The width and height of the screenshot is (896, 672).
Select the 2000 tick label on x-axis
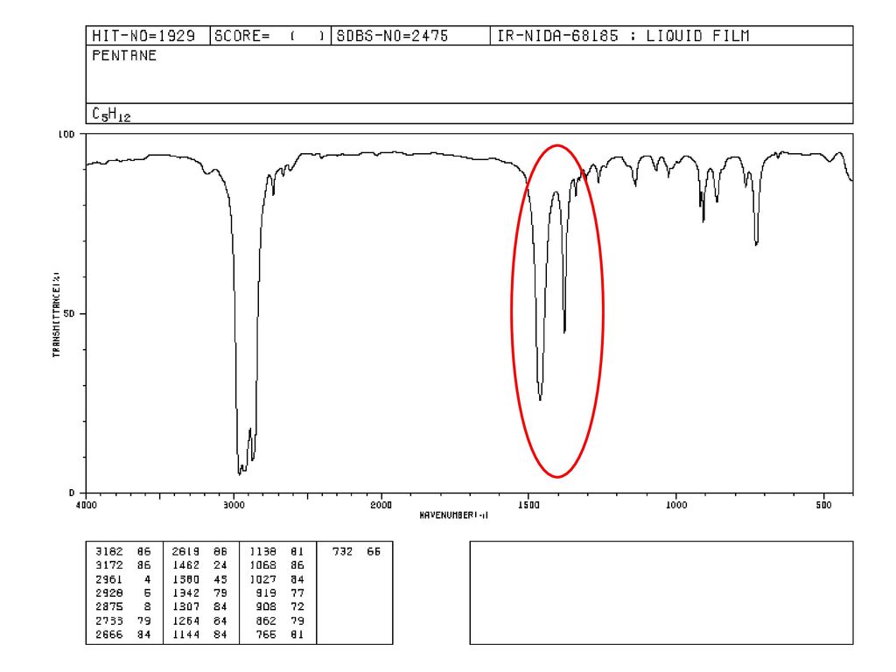click(381, 505)
